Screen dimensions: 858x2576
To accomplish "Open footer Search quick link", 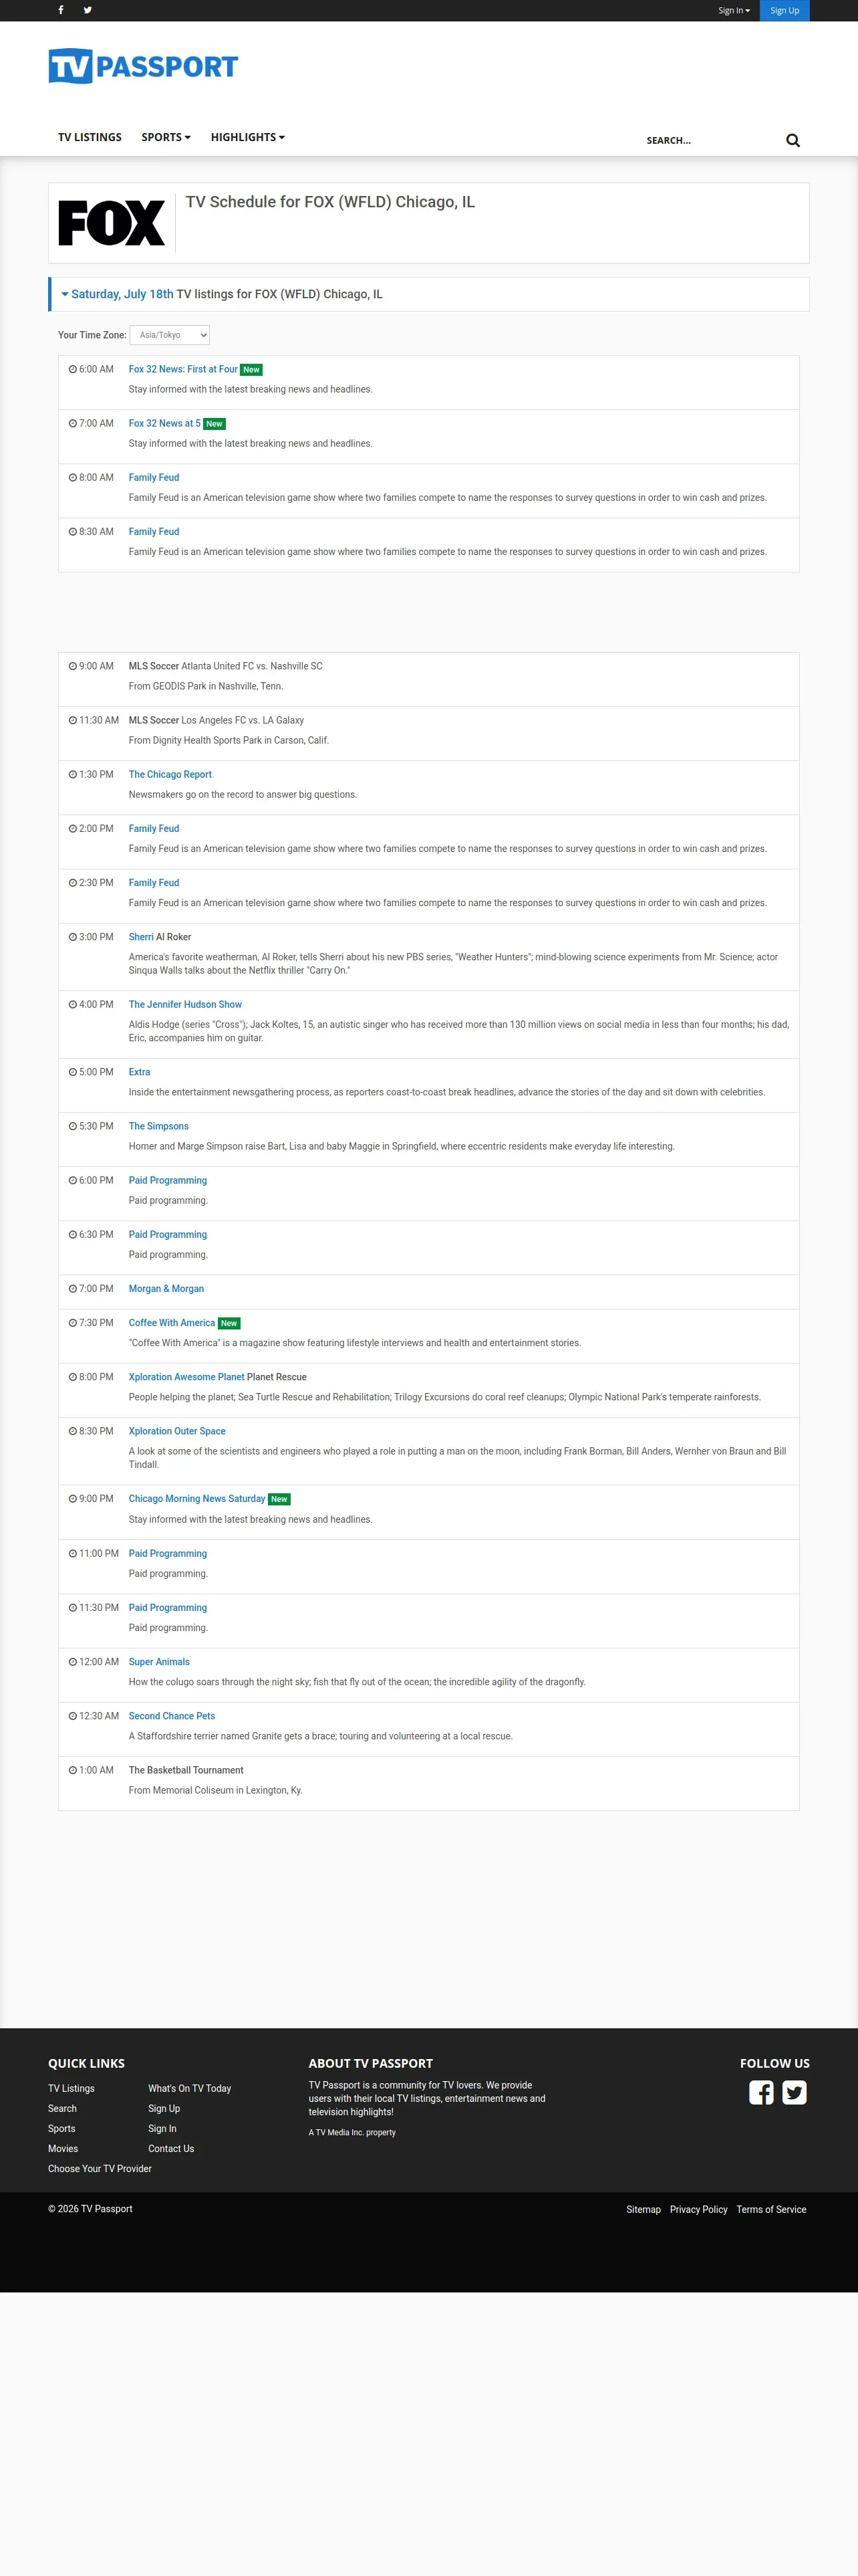I will tap(62, 2108).
